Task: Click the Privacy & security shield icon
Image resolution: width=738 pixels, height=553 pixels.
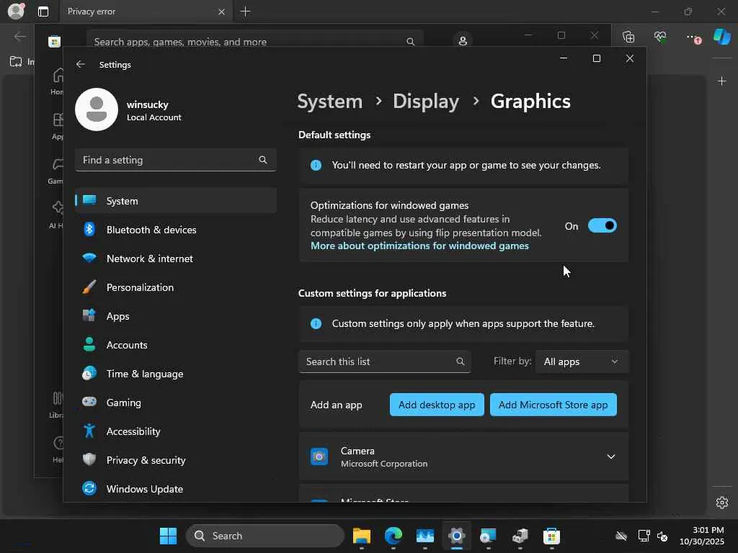Action: click(89, 460)
